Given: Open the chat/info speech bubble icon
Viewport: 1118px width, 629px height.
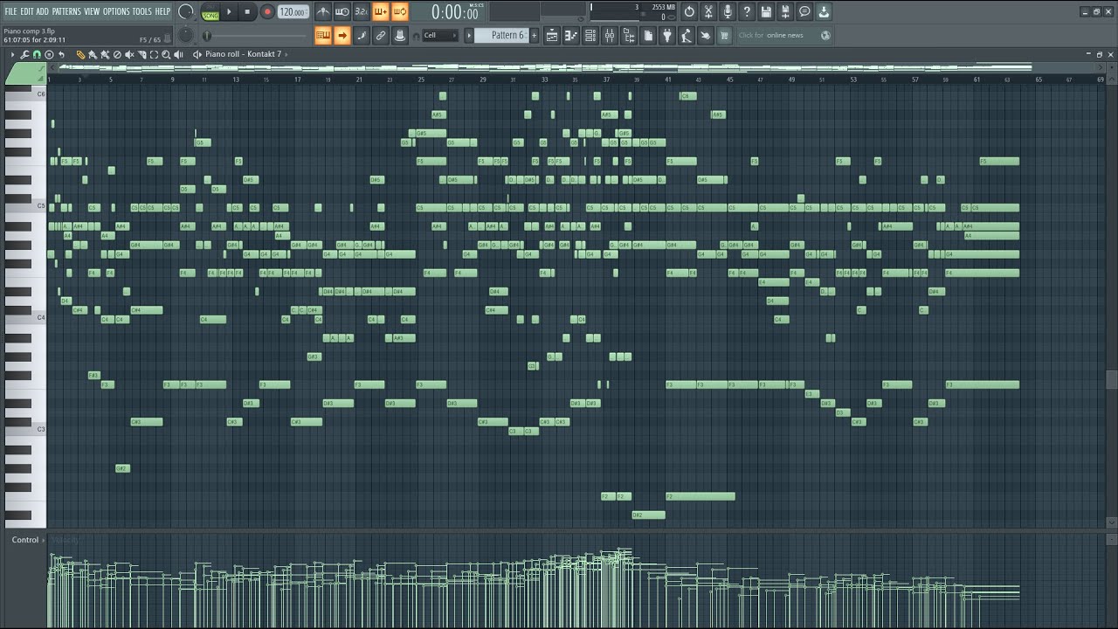Looking at the screenshot, I should (x=804, y=11).
